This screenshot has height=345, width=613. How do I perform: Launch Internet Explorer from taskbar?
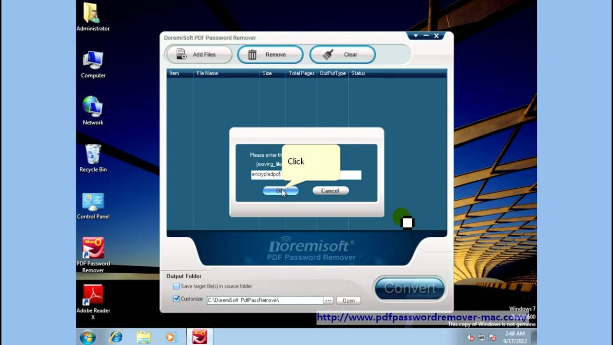[116, 337]
